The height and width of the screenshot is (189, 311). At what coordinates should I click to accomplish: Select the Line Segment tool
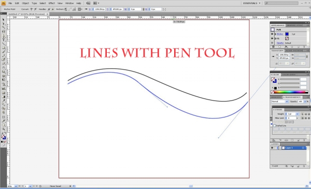[4, 44]
